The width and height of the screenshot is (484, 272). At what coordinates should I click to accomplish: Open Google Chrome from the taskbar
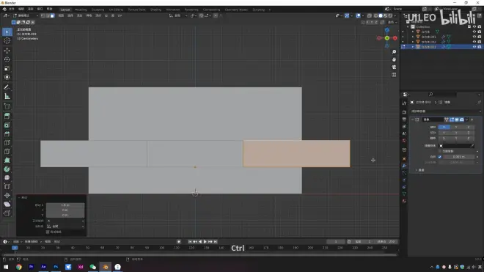pos(19,267)
